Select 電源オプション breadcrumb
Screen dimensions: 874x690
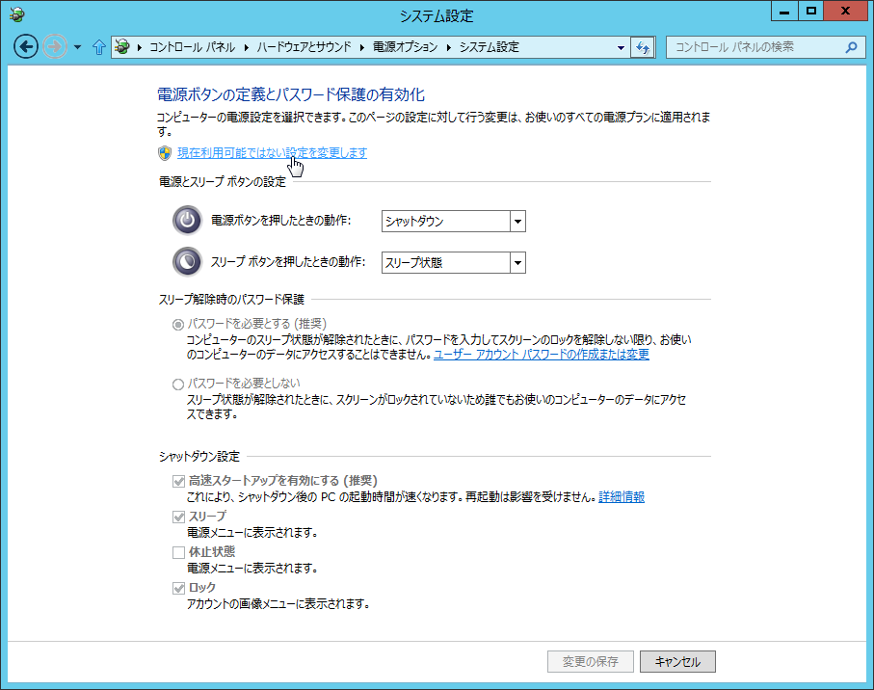406,47
